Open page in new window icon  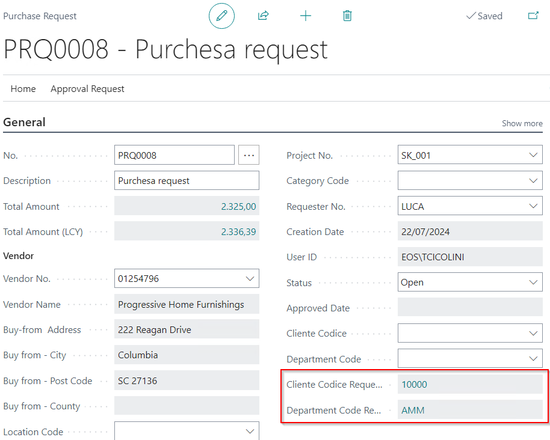[x=533, y=16]
